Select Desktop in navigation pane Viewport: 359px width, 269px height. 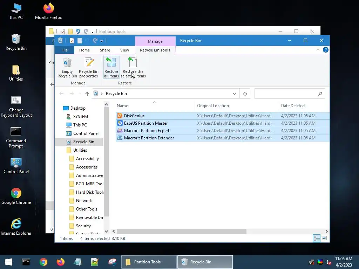pos(78,108)
